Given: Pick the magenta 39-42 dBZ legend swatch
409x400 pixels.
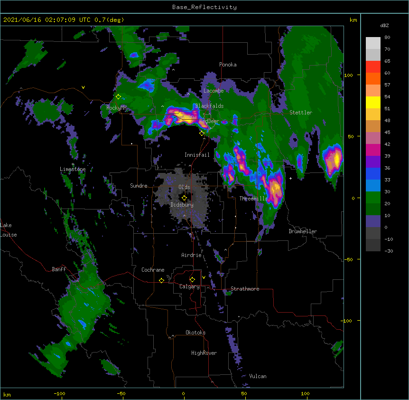Looking at the screenshot, I should 373,150.
